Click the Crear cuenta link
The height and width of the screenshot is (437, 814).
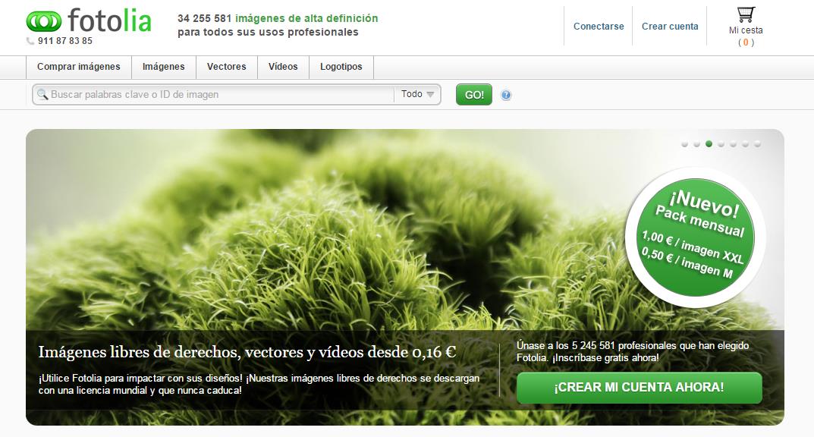point(670,27)
